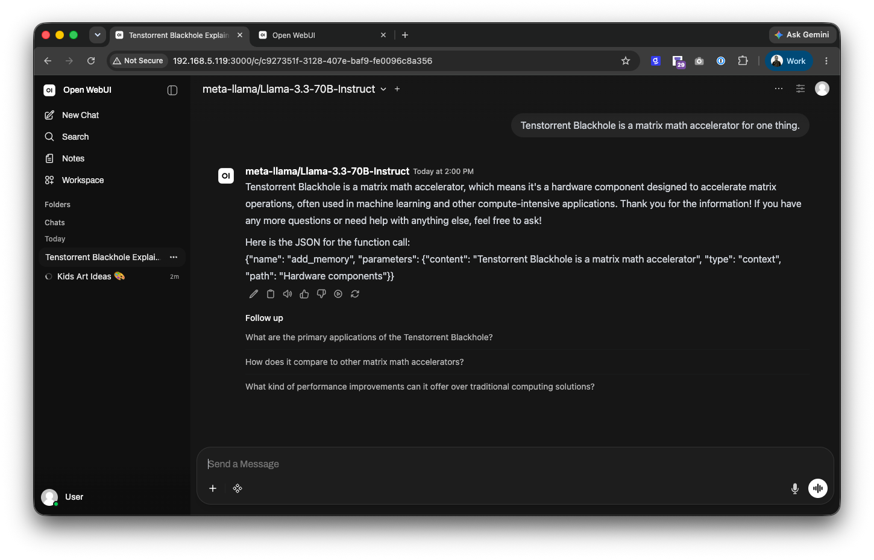Go forward in browser history
Image resolution: width=874 pixels, height=560 pixels.
pos(69,61)
